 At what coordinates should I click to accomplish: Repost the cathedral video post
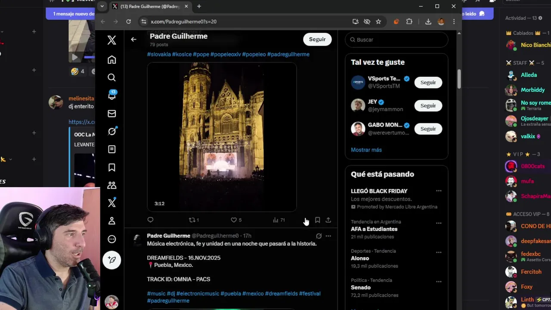[x=194, y=220]
